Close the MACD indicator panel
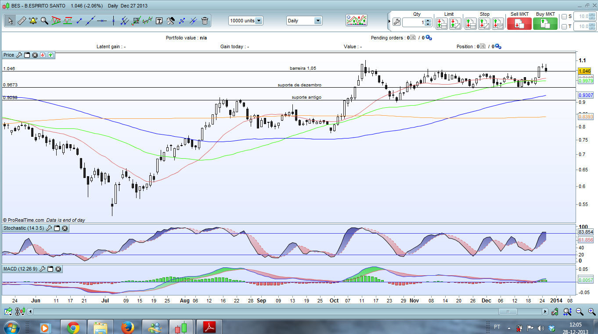This screenshot has height=334, width=598. [x=58, y=269]
